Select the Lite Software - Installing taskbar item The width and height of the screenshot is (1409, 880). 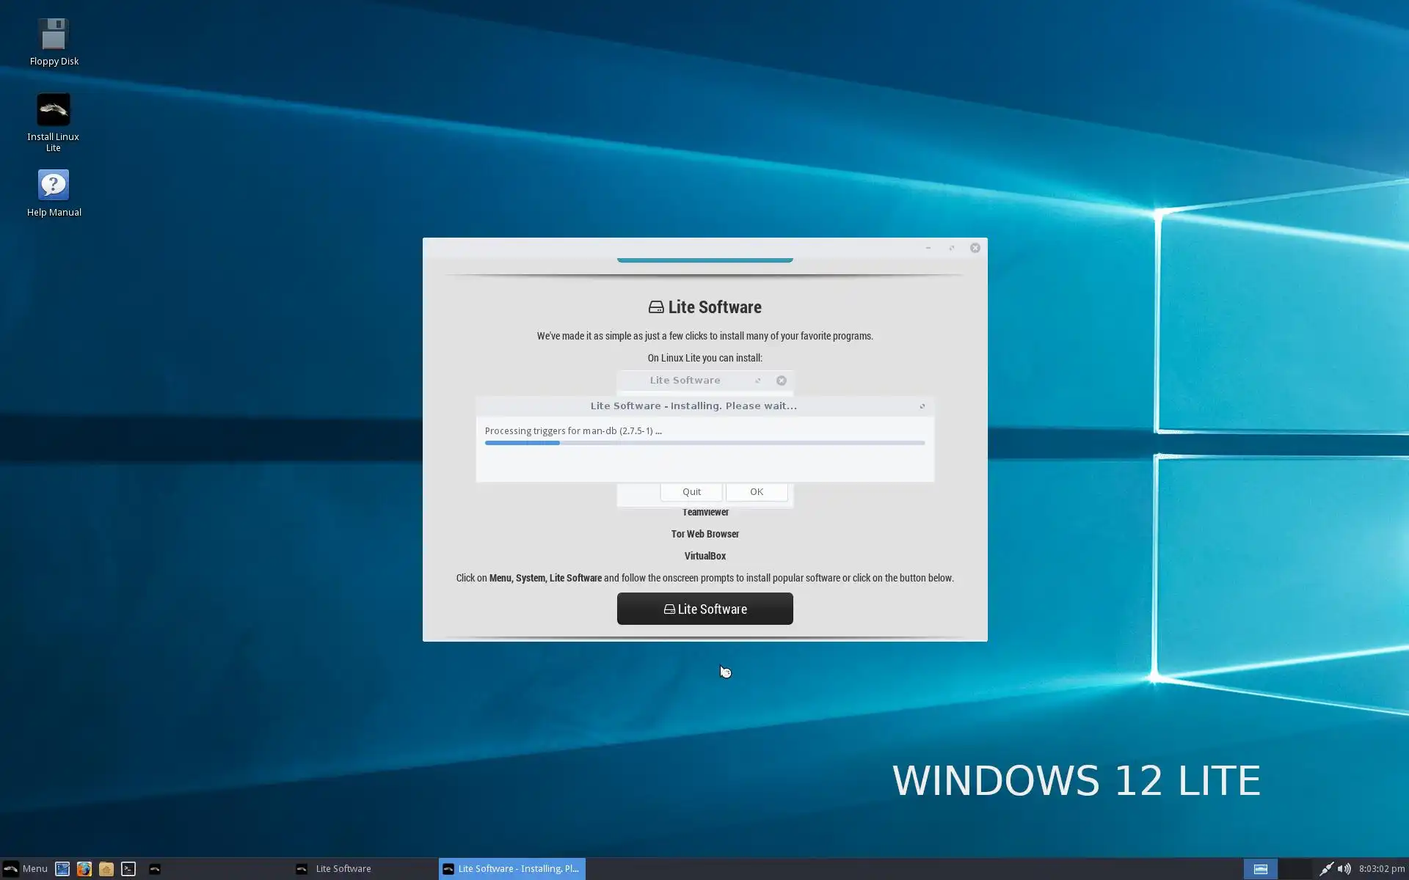pos(512,869)
